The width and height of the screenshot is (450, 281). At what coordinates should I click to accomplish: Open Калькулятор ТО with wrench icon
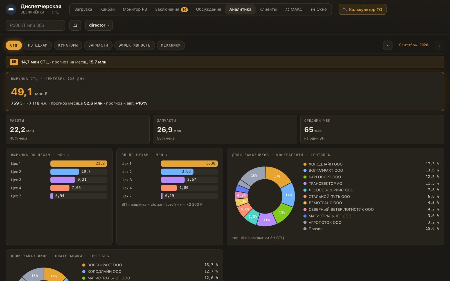click(x=362, y=9)
